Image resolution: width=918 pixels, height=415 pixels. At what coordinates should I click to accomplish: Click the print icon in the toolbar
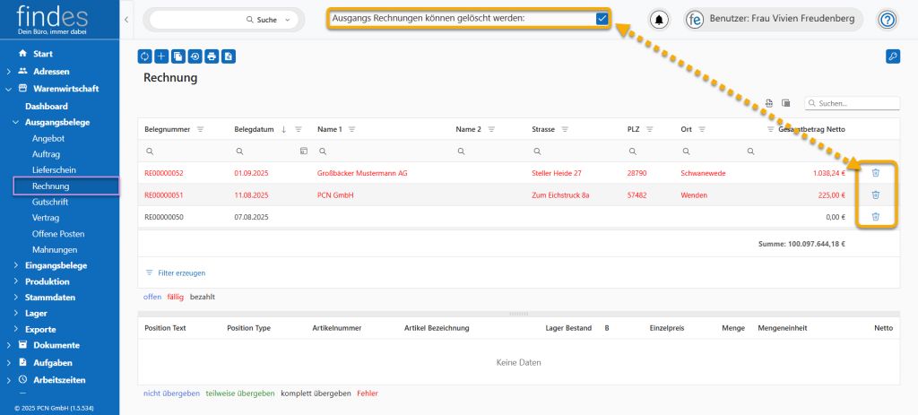(212, 56)
